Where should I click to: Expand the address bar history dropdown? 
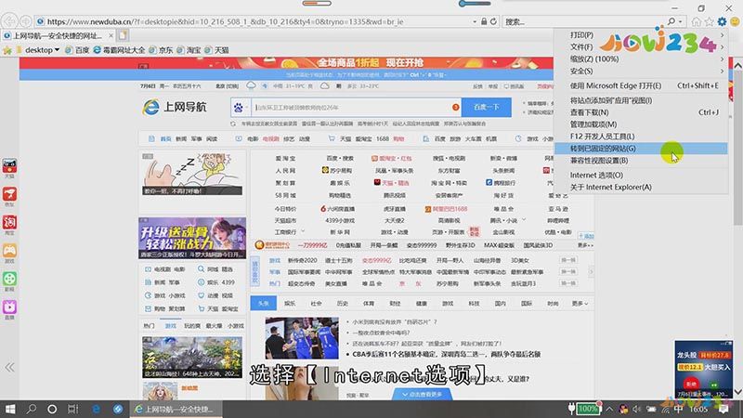tap(475, 21)
